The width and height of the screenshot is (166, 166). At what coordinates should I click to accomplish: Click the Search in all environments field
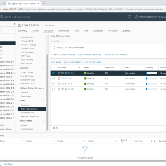pyautogui.click(x=17, y=17)
